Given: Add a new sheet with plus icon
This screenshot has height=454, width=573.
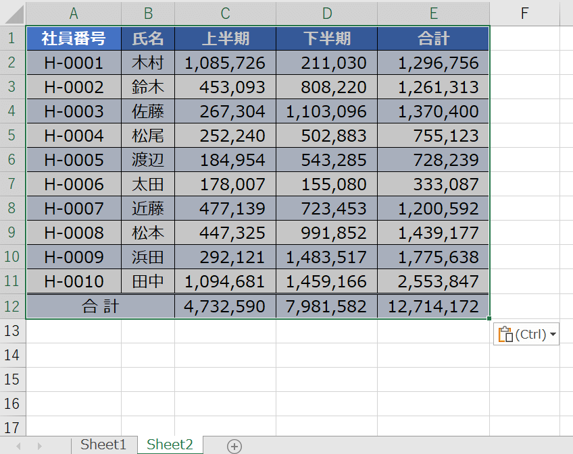Looking at the screenshot, I should point(234,445).
